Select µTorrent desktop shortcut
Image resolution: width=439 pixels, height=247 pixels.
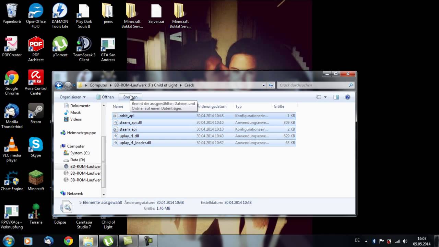[x=60, y=47]
